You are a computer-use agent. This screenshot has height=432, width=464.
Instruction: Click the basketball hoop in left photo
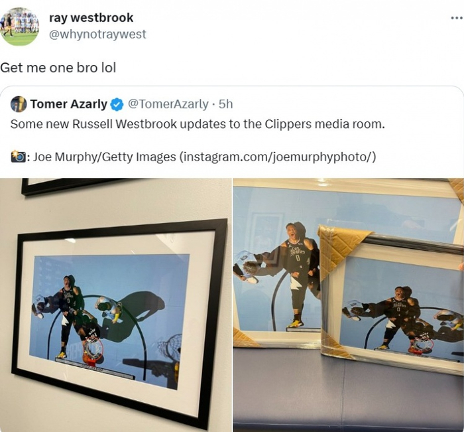tap(93, 352)
